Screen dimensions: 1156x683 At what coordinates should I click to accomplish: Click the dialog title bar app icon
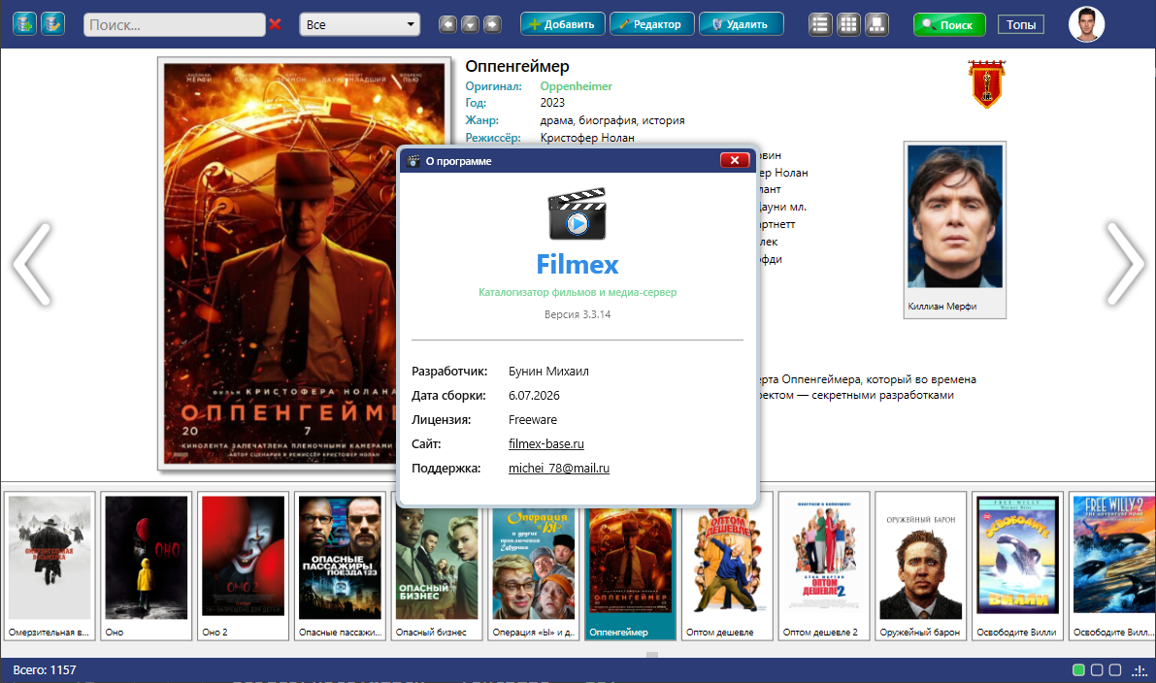pos(413,161)
